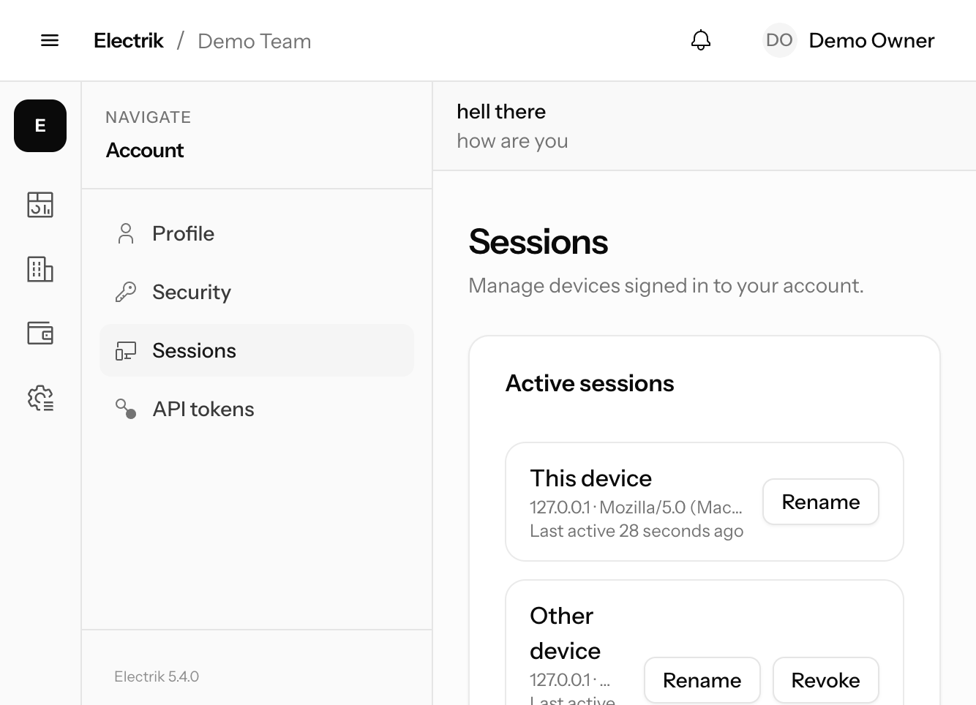976x705 pixels.
Task: Open the wallet billing icon
Action: (40, 333)
